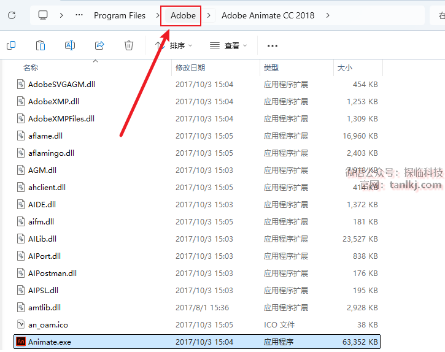Select the aifm.dll file
The height and width of the screenshot is (352, 445).
(41, 221)
